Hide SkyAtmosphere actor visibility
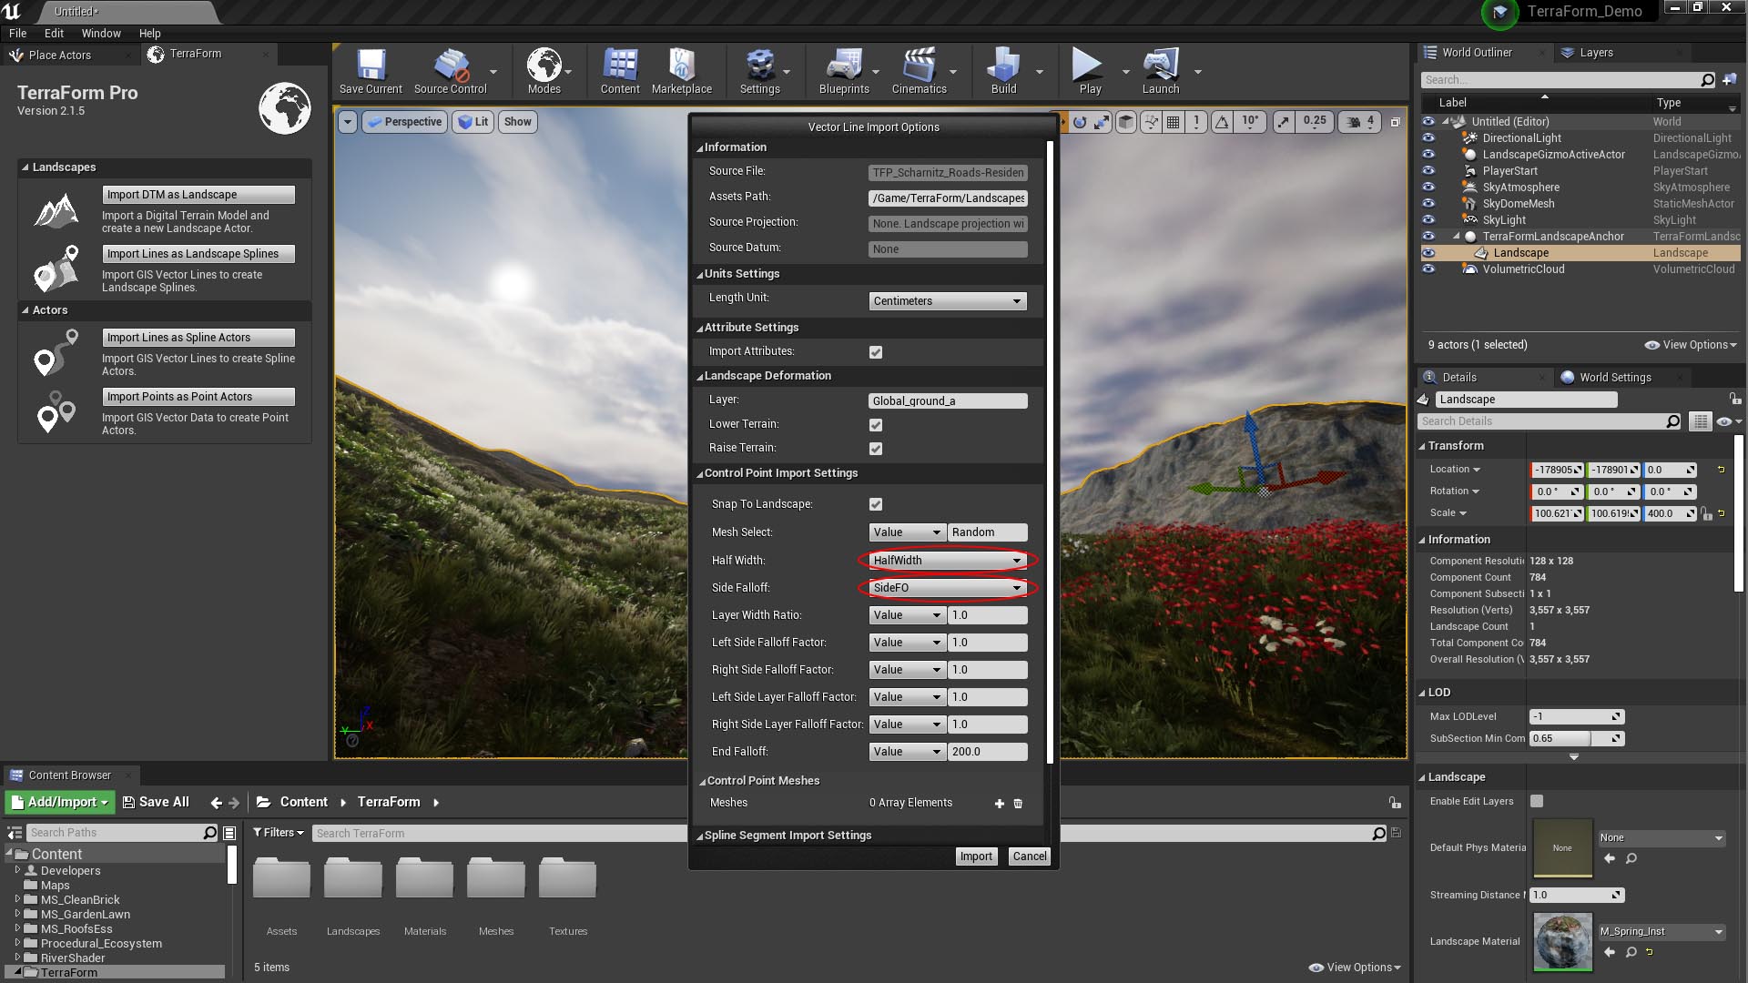The image size is (1748, 983). tap(1428, 187)
